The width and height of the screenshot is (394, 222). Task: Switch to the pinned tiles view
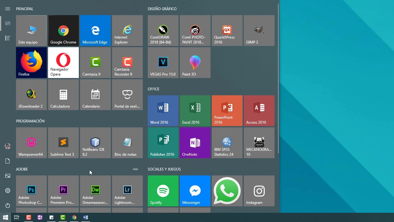tap(8, 23)
